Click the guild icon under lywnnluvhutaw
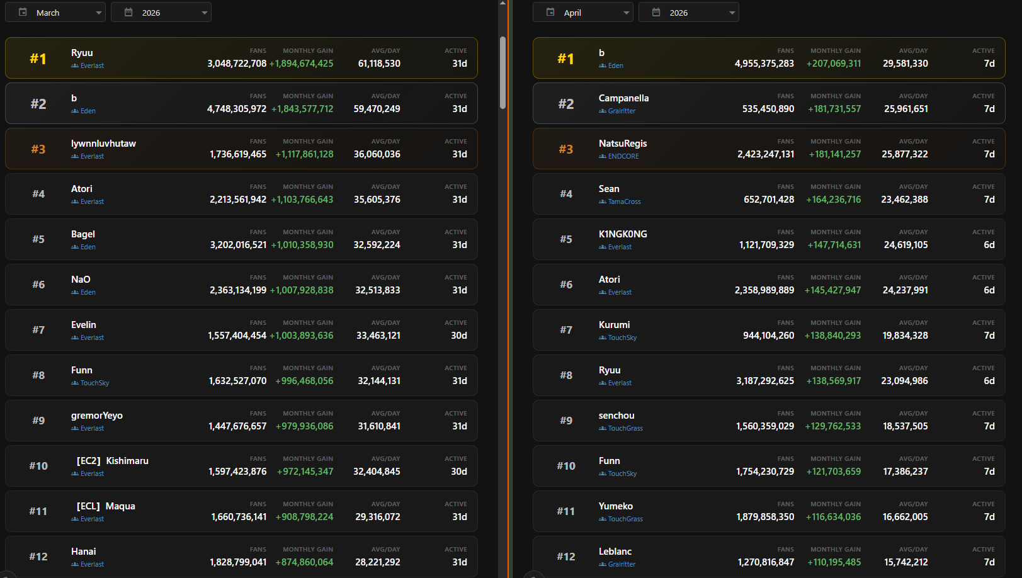Image resolution: width=1022 pixels, height=578 pixels. [x=75, y=157]
